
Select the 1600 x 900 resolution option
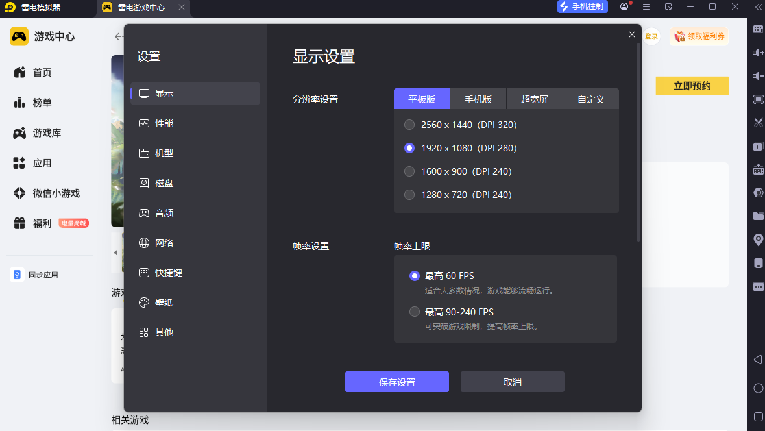(457, 171)
